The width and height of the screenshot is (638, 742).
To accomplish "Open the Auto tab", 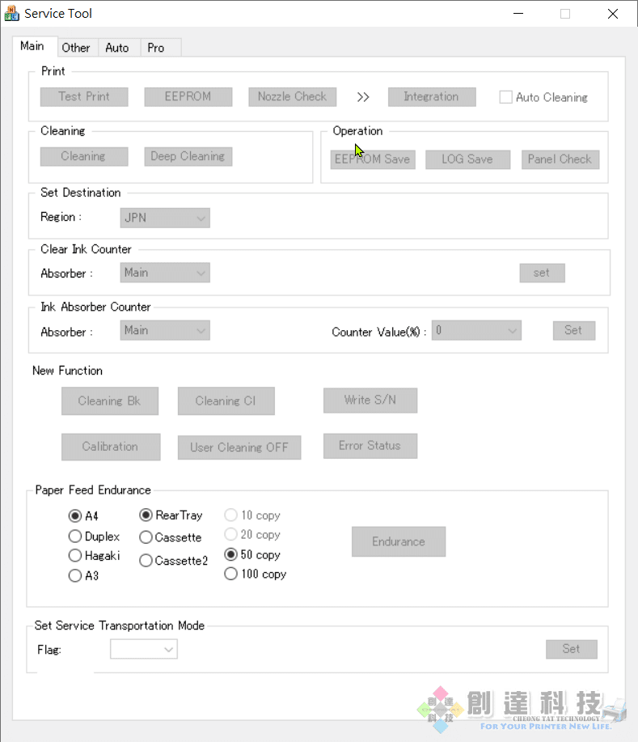I will 117,48.
